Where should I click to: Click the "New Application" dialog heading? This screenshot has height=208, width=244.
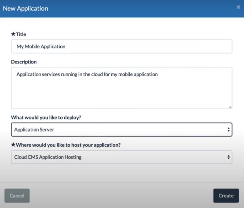[x=26, y=8]
